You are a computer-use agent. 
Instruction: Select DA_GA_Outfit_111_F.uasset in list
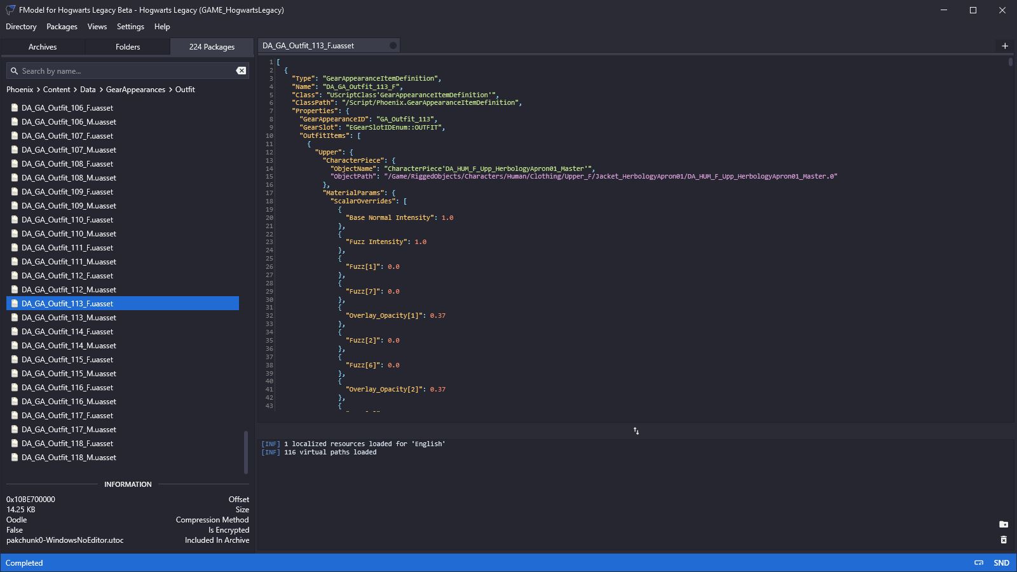pos(123,248)
